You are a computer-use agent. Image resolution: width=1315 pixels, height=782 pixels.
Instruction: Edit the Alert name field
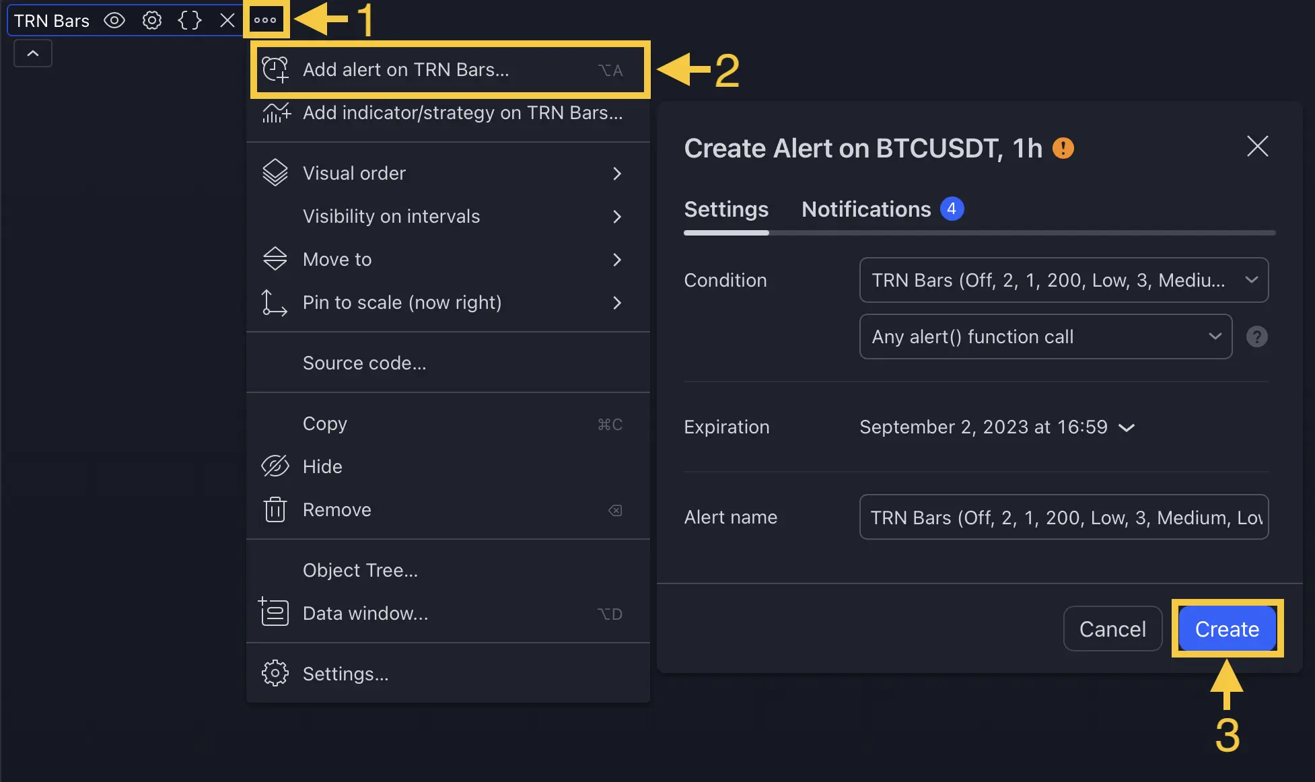(x=1063, y=517)
